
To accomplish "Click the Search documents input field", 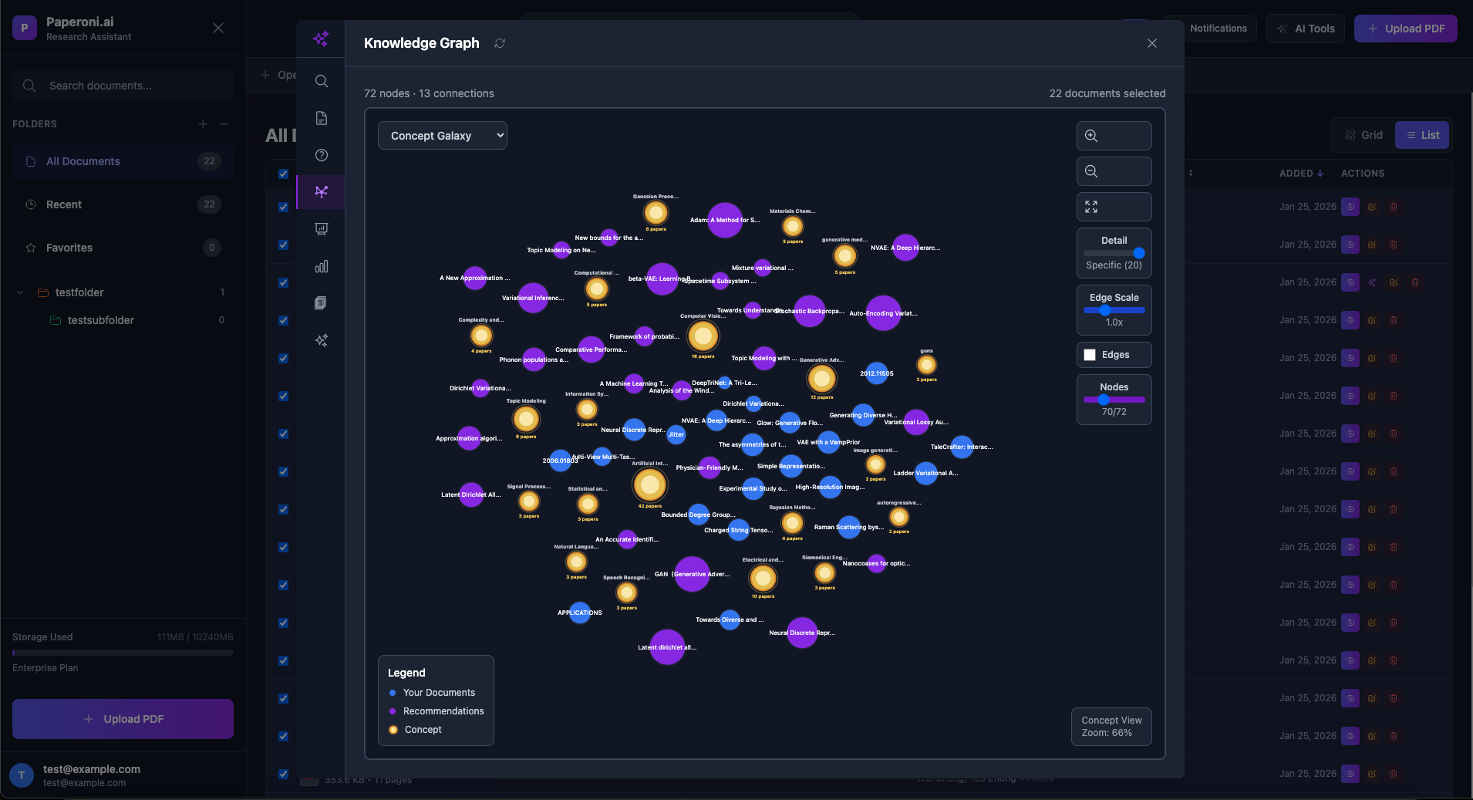I will 122,86.
